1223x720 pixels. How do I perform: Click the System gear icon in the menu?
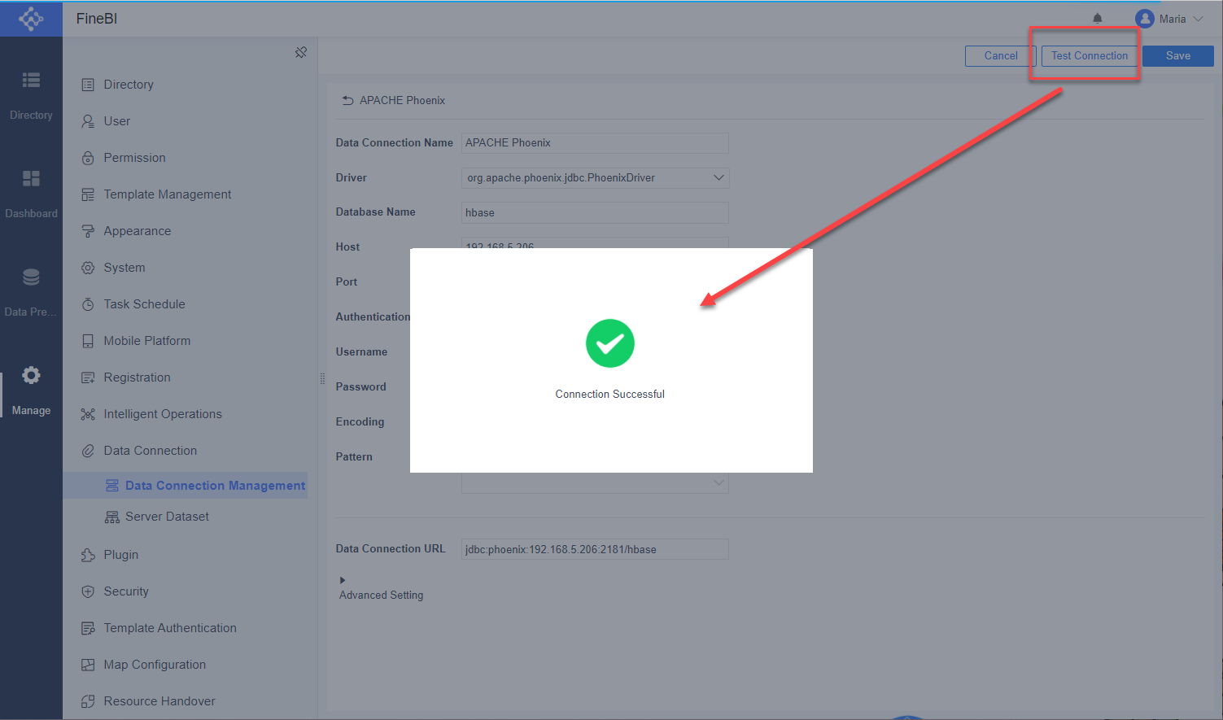[88, 268]
